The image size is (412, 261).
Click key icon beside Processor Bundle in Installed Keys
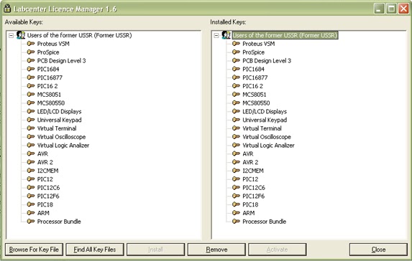pos(236,221)
